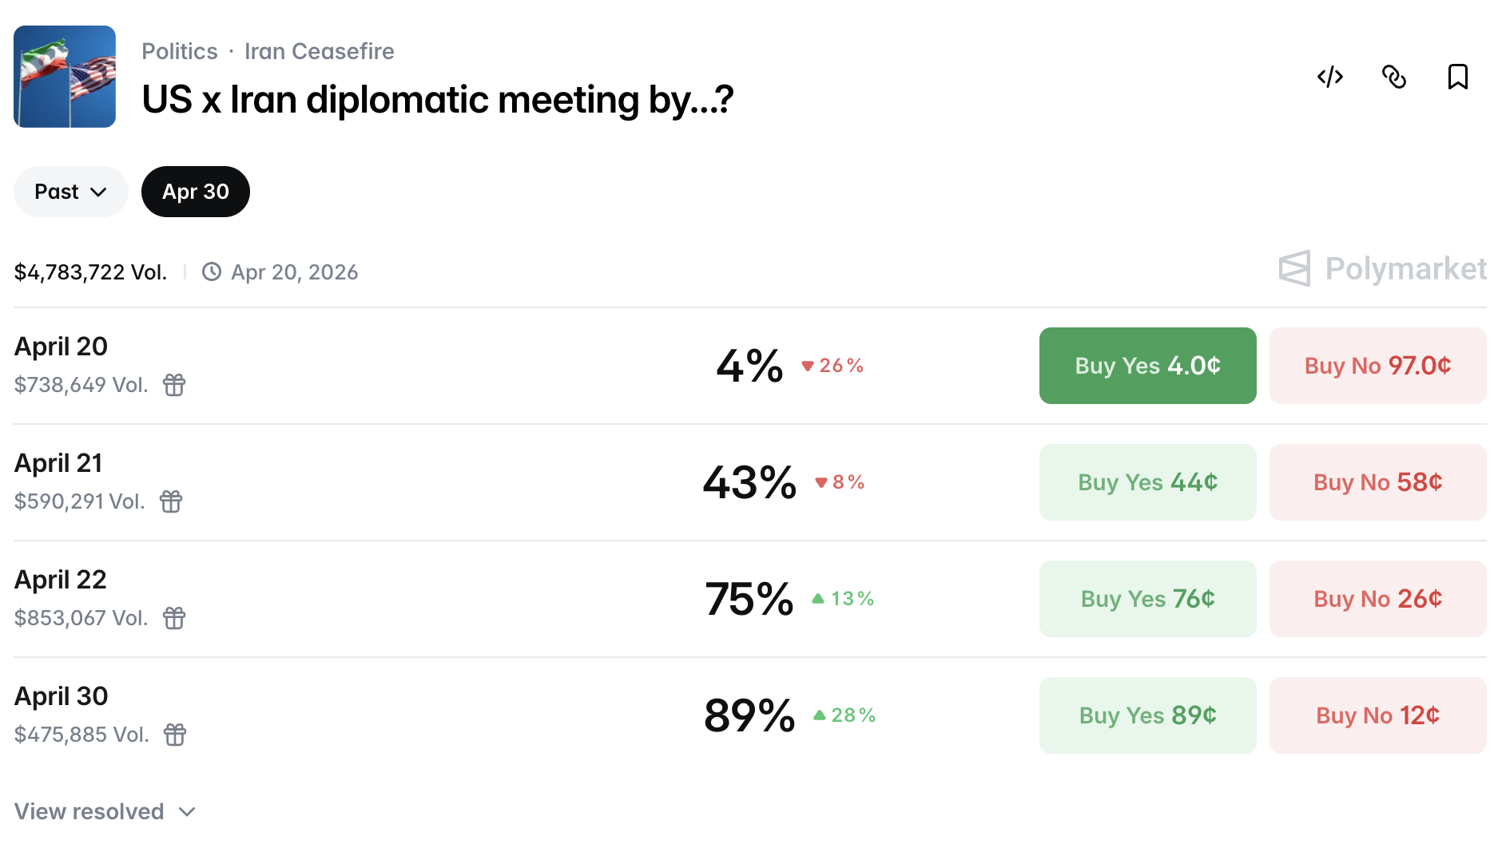Buy No at 58¢ for April 21
Viewport: 1502px width, 848px height.
[x=1377, y=481]
